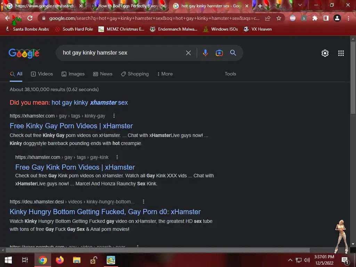The height and width of the screenshot is (267, 356).
Task: Open the Tools search options
Action: [230, 74]
